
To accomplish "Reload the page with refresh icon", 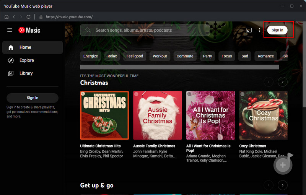I will click(28, 17).
